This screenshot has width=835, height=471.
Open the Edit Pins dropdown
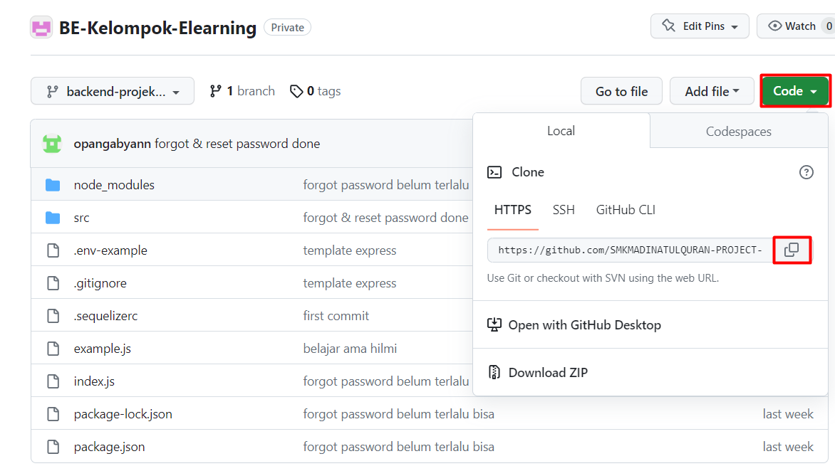(700, 26)
